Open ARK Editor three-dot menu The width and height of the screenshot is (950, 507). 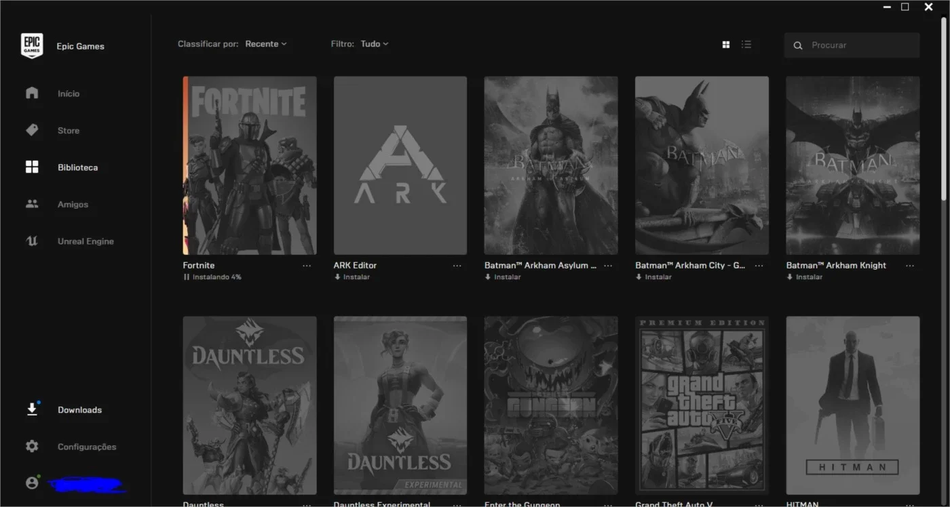click(x=457, y=266)
